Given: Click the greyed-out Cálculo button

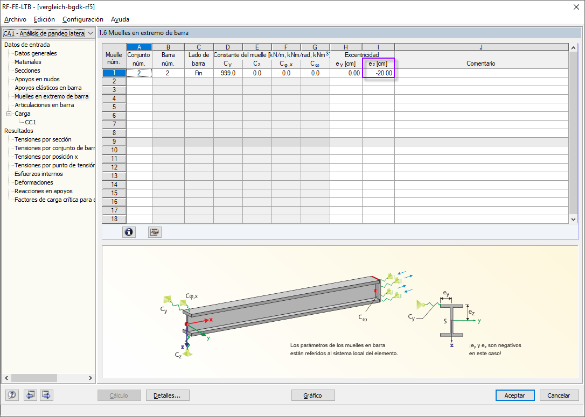Looking at the screenshot, I should point(119,395).
